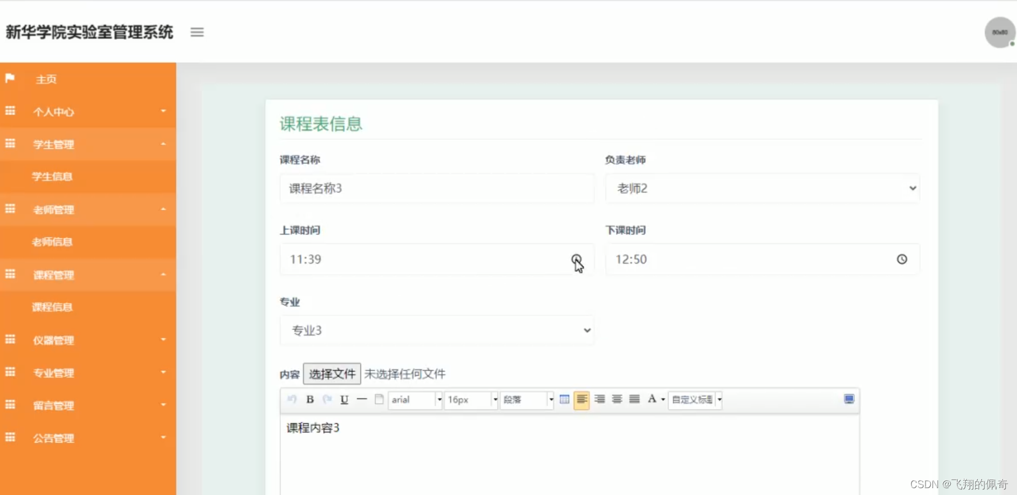Image resolution: width=1017 pixels, height=495 pixels.
Task: Click the editor undo icon
Action: 292,399
